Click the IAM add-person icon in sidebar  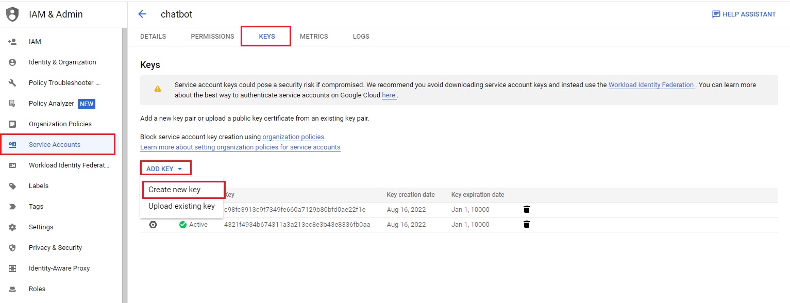click(x=13, y=42)
